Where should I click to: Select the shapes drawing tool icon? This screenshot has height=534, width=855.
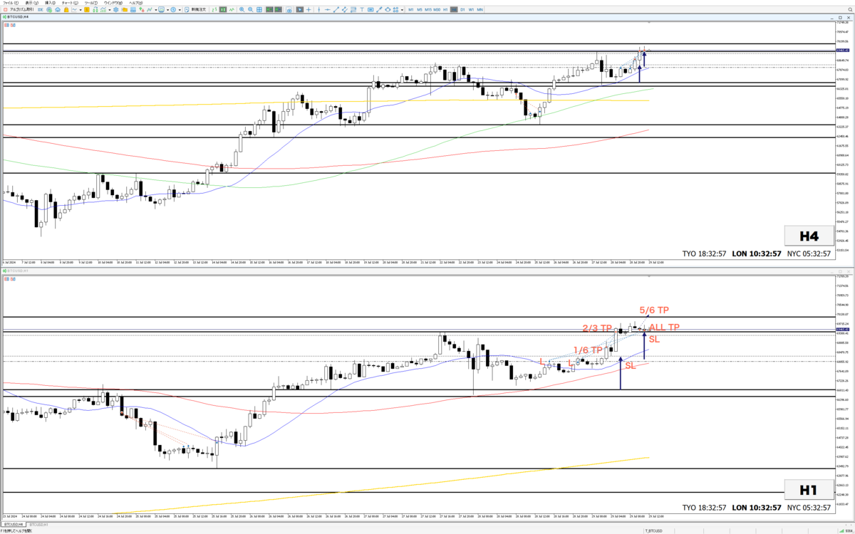(x=388, y=9)
